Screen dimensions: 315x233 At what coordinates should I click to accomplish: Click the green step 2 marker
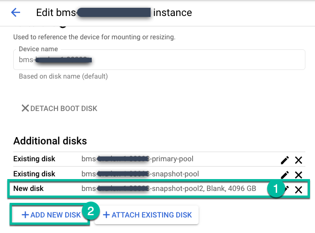point(91,212)
